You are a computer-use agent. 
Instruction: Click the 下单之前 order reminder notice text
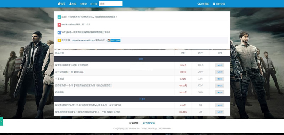86,32
